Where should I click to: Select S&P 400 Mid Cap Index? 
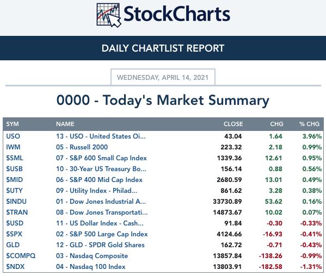coord(99,180)
